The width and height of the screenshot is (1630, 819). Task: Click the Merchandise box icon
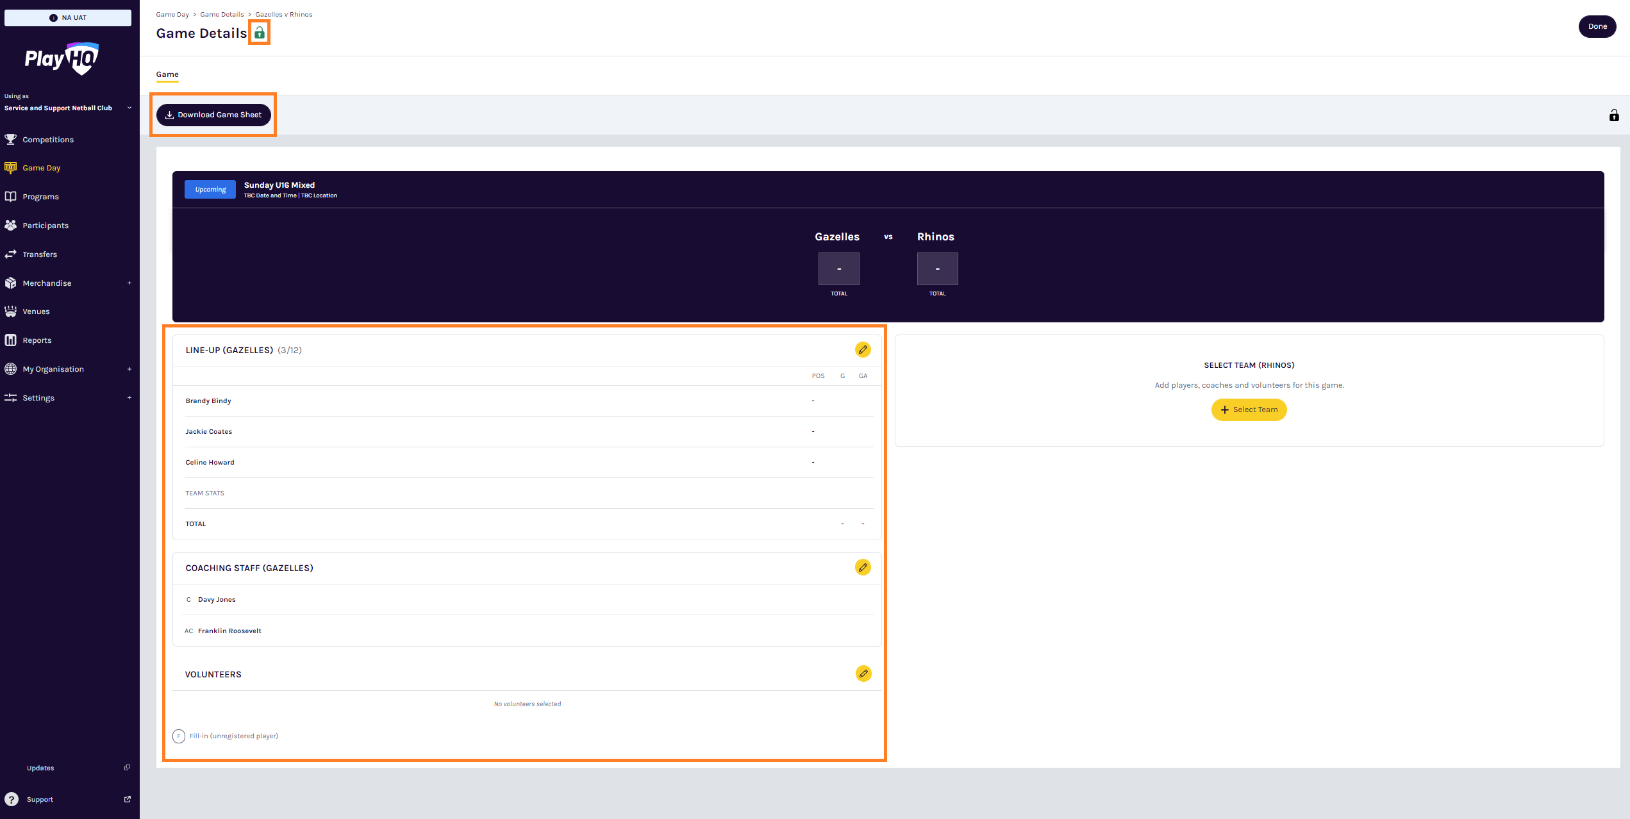pyautogui.click(x=11, y=283)
